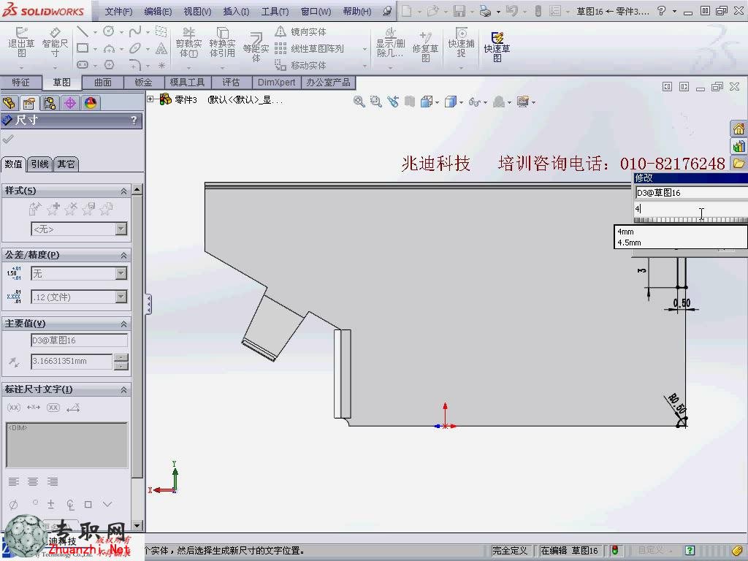The width and height of the screenshot is (748, 561).
Task: Click Undo icon in top toolbar
Action: coord(511,11)
